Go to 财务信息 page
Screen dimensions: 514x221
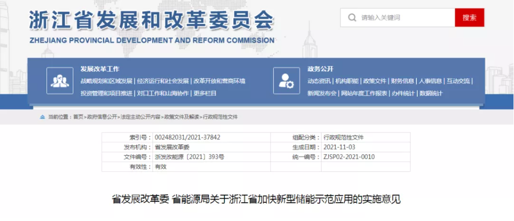tap(403, 81)
